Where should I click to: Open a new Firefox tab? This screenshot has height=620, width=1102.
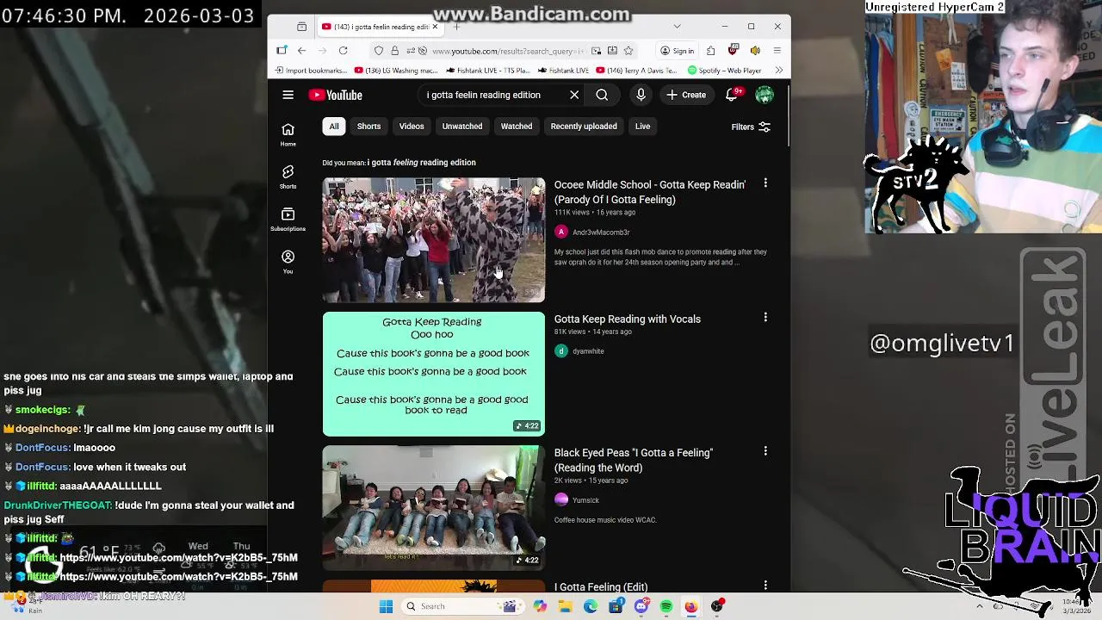[456, 27]
